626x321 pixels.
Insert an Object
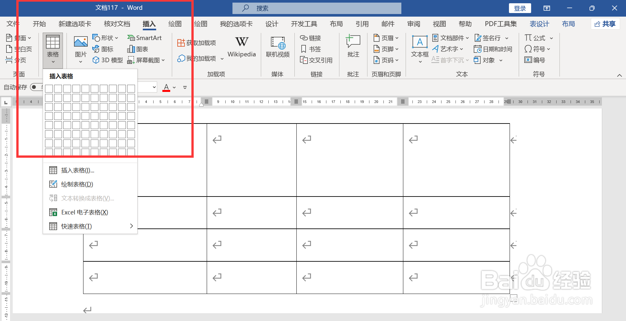(x=488, y=60)
